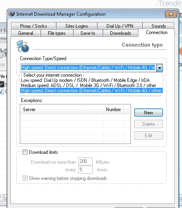Click the 200 MBytes limit field
182x208 pixels.
tap(85, 161)
